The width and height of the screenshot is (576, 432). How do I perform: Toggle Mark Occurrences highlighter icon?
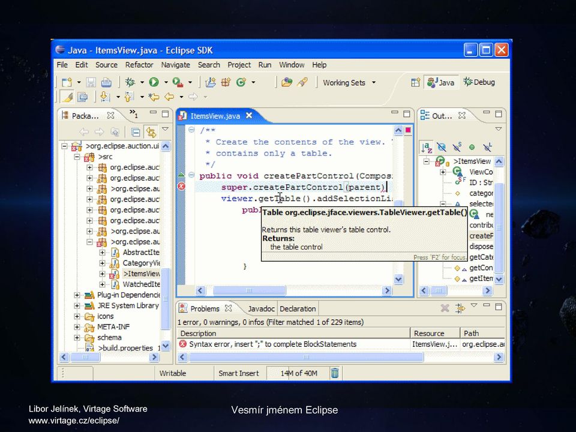[x=67, y=97]
